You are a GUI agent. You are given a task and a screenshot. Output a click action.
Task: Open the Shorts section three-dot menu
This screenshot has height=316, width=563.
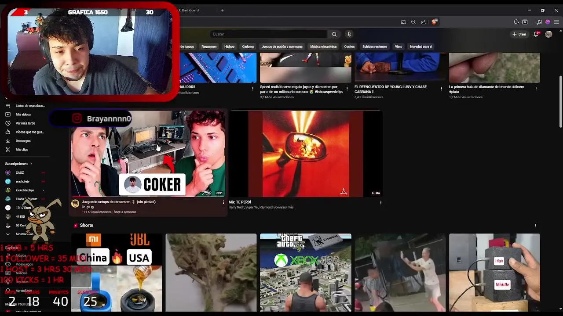click(x=535, y=226)
